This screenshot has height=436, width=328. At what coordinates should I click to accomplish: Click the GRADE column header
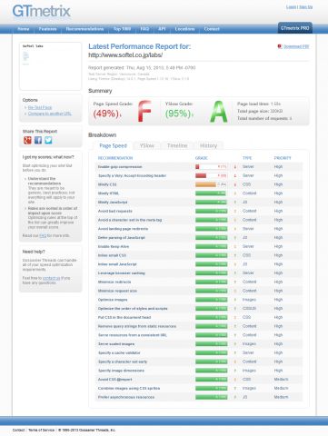coord(202,158)
